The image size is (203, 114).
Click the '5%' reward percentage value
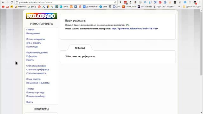pos(128,25)
